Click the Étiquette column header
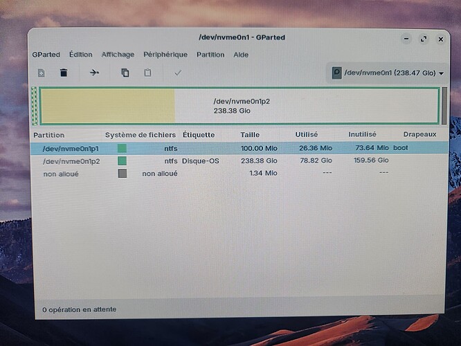 point(199,135)
